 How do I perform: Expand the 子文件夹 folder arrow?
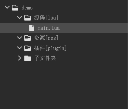[x=20, y=58]
